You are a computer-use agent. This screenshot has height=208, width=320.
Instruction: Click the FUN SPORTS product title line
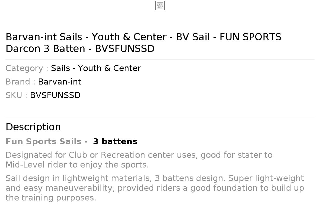pos(143,37)
